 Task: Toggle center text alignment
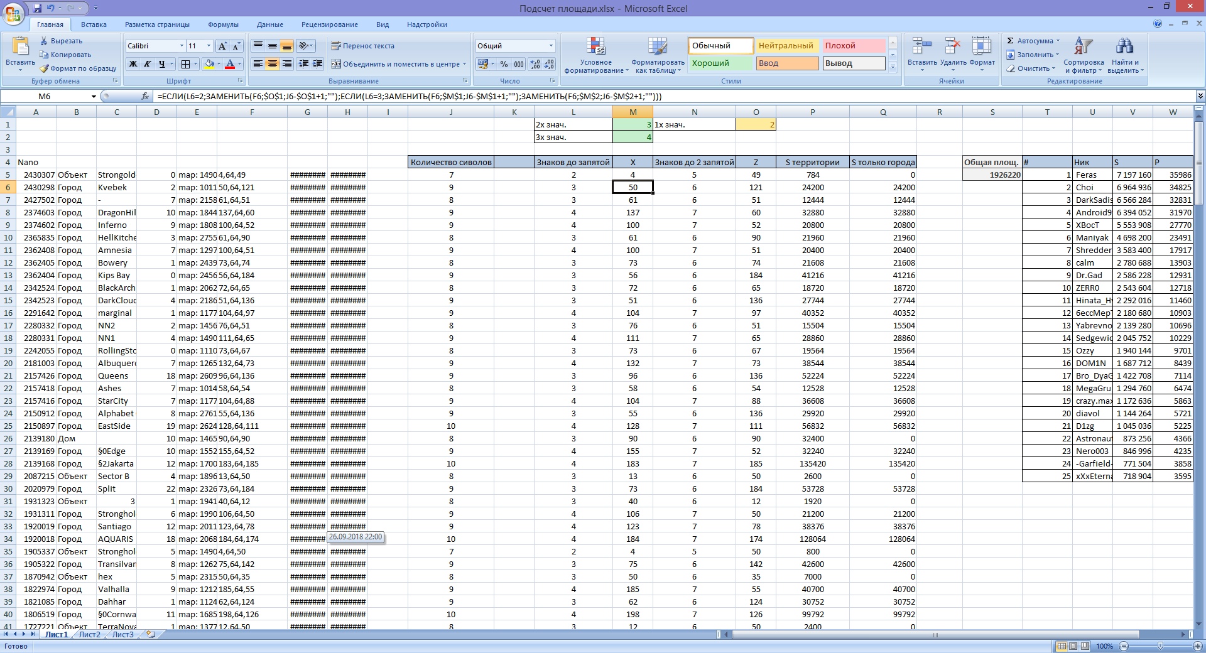272,64
